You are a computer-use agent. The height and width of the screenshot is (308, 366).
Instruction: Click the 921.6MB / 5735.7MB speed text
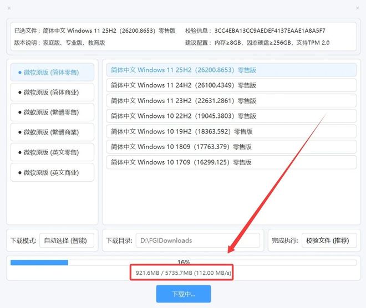[x=184, y=273]
